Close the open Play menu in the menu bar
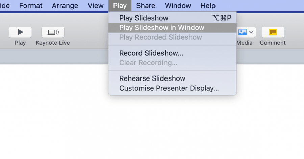 point(120,6)
